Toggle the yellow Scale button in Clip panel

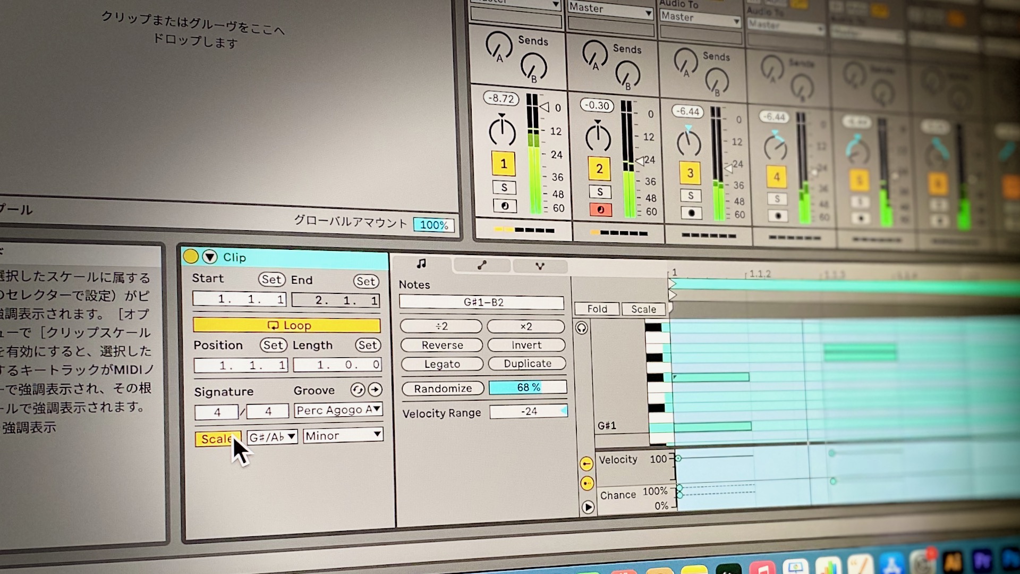pyautogui.click(x=218, y=439)
